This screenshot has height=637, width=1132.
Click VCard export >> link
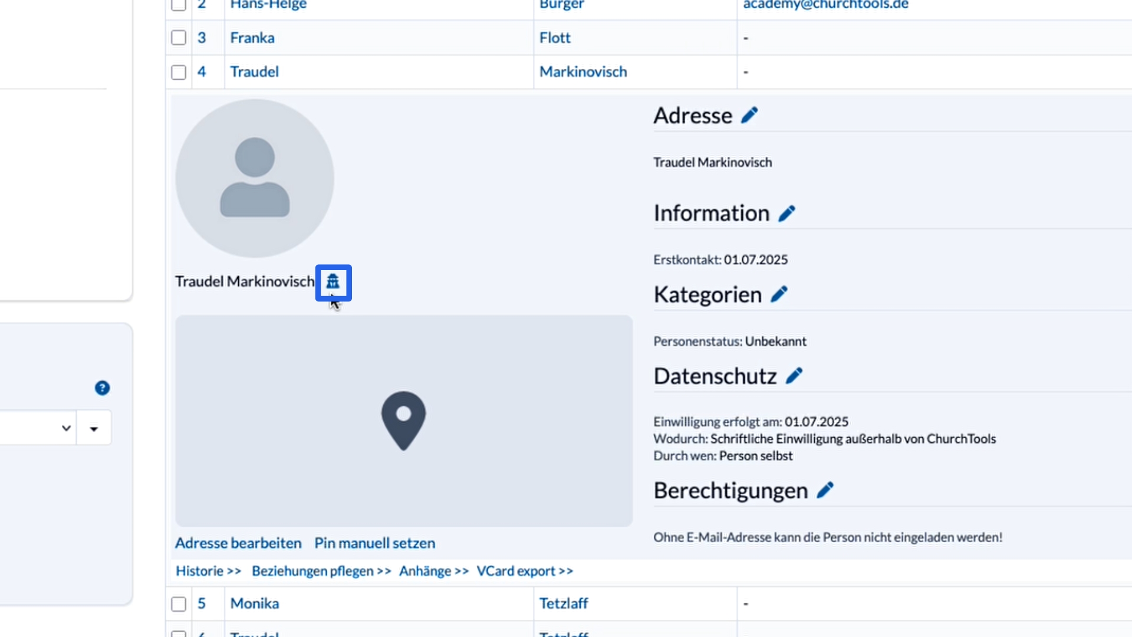tap(525, 571)
